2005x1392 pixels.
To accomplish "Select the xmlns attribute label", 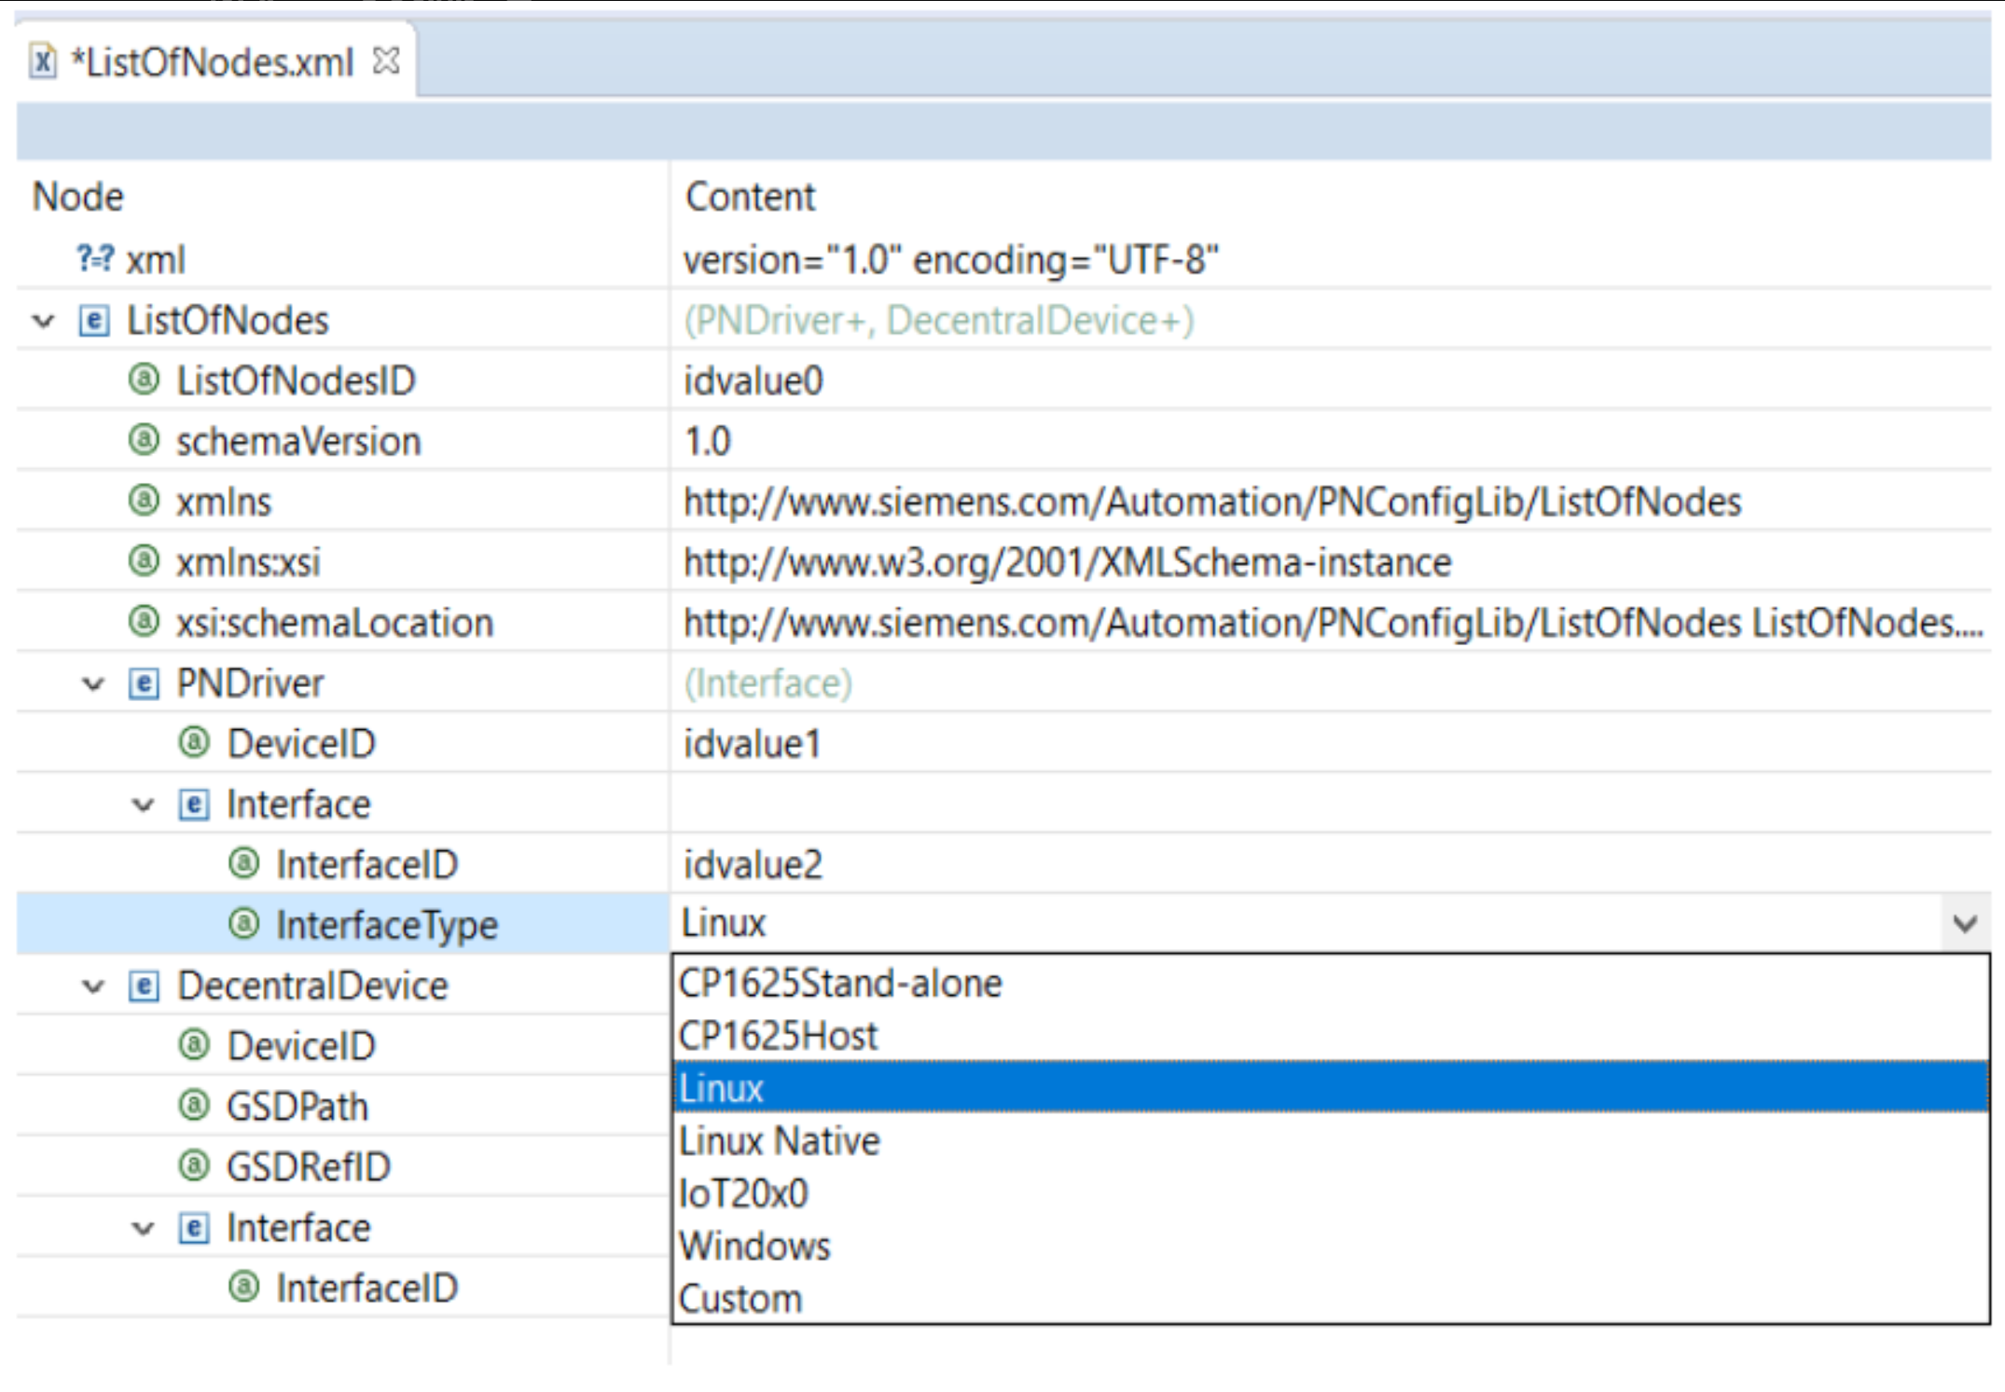I will 224,502.
